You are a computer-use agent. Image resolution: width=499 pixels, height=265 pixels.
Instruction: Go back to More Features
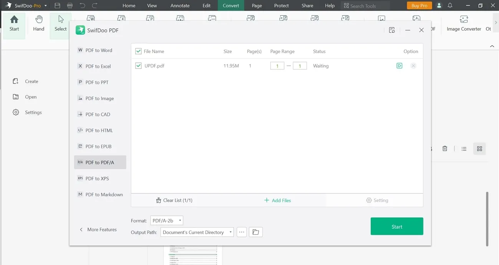[x=98, y=229]
